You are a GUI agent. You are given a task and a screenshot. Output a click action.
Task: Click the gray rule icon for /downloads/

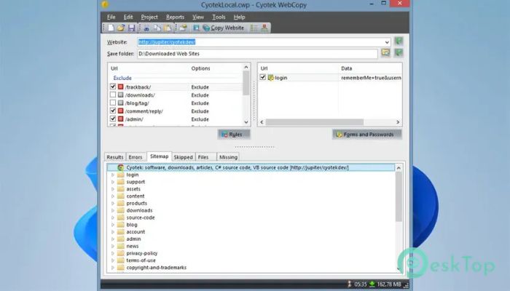pos(121,95)
